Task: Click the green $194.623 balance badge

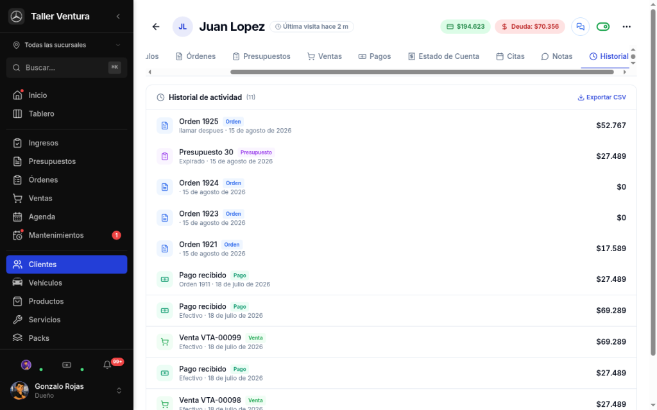Action: [x=466, y=27]
